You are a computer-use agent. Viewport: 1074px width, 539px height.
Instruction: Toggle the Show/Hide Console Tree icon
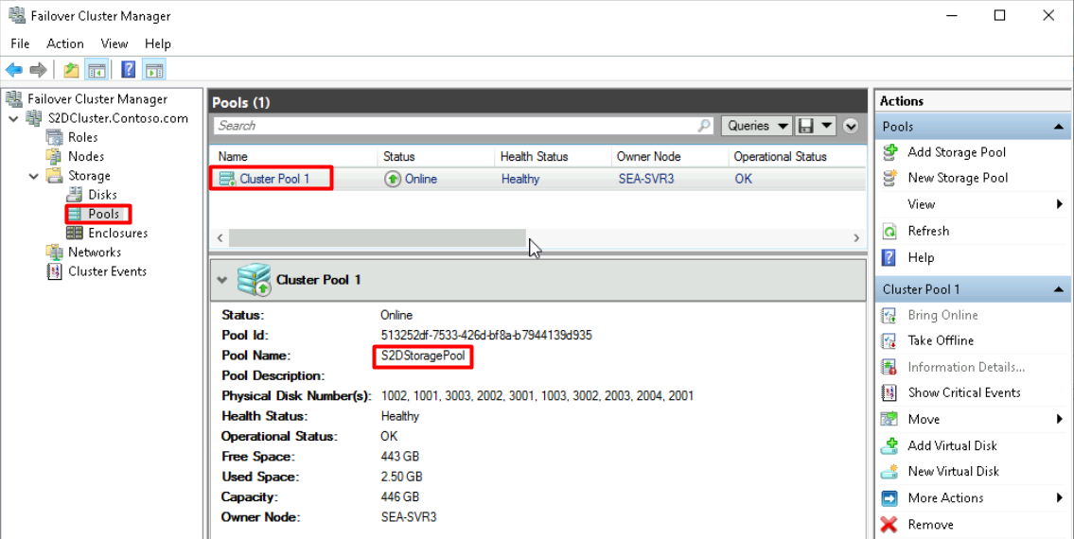pyautogui.click(x=96, y=69)
